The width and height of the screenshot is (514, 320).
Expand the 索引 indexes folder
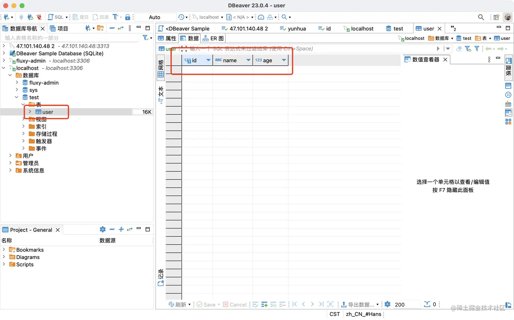[23, 126]
